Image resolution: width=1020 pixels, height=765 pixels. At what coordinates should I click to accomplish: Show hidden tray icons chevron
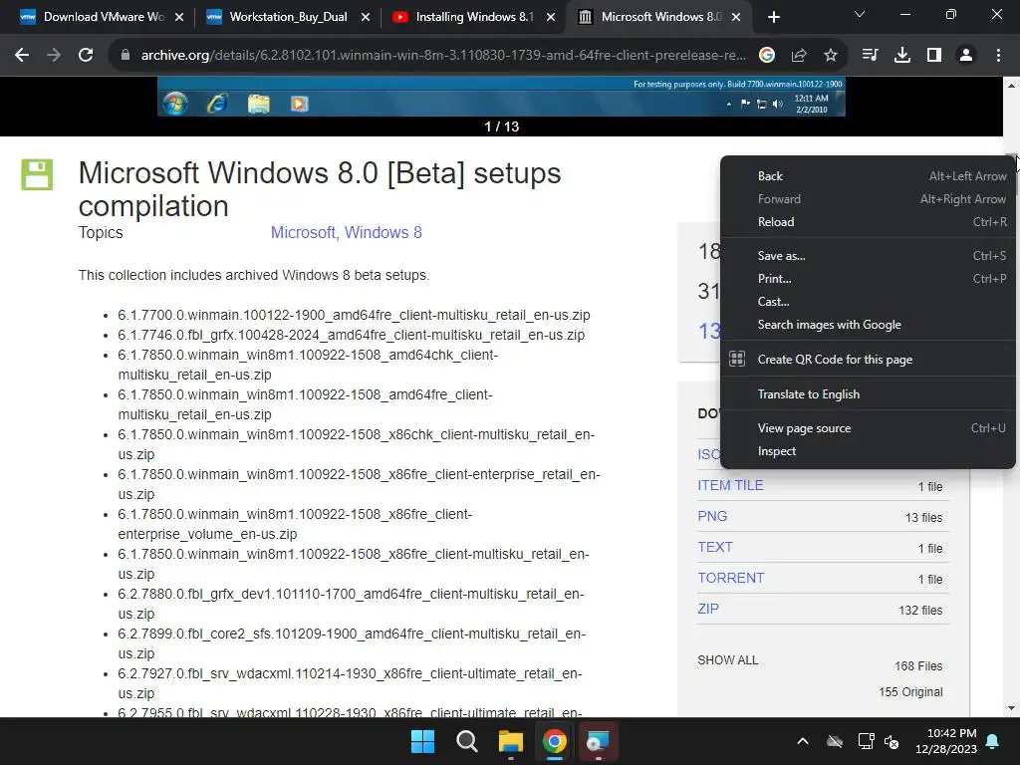pos(803,741)
